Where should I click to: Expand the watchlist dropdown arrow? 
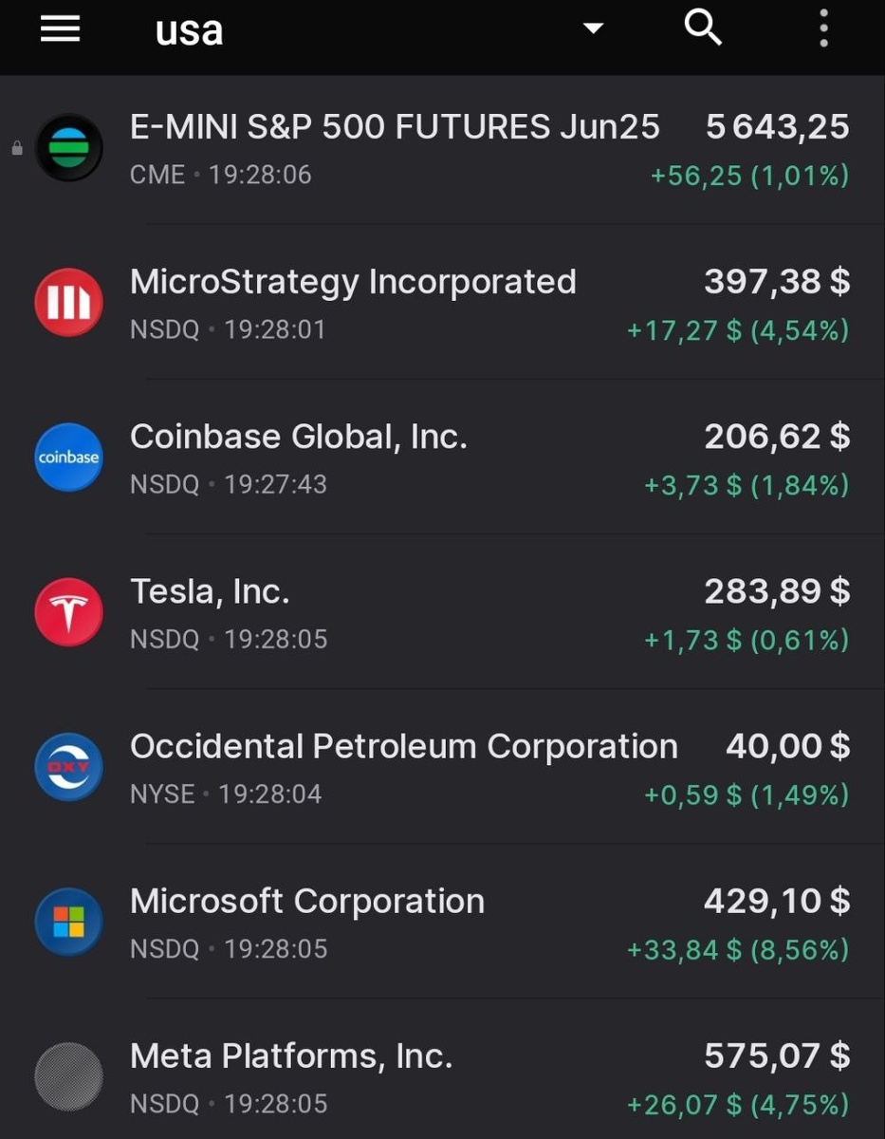pyautogui.click(x=593, y=28)
